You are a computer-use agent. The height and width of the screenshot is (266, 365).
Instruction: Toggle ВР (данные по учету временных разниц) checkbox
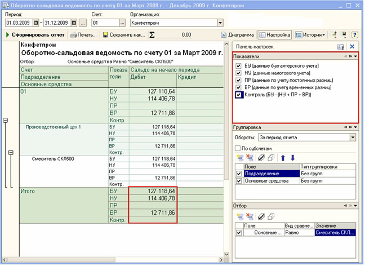(x=238, y=87)
